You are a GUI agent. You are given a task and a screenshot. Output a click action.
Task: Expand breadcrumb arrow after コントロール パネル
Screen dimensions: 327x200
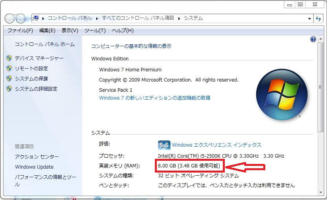tap(97, 18)
